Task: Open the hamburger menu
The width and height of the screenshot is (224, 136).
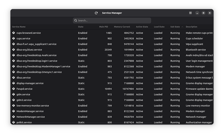Action: point(191,13)
